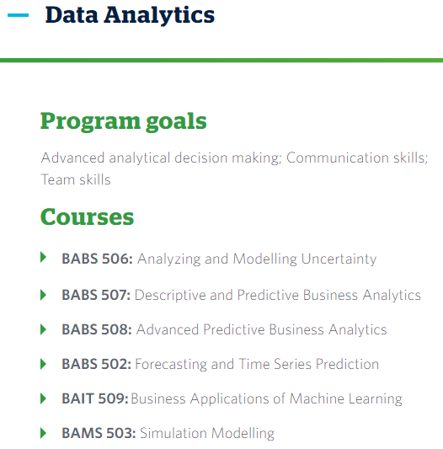The image size is (443, 449).
Task: Open Simulation Modelling course
Action: tap(207, 433)
